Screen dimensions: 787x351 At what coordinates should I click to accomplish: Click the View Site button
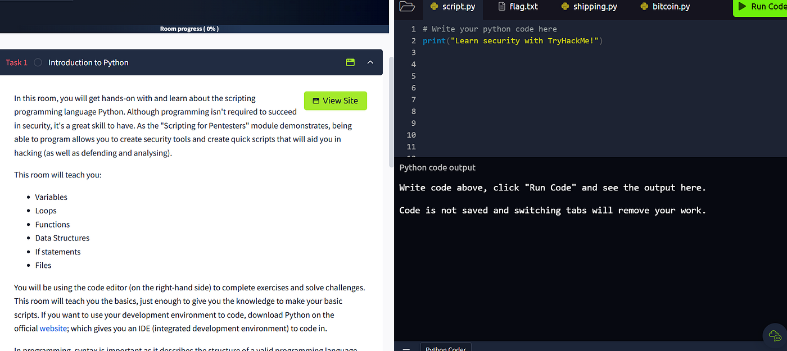[x=336, y=101]
